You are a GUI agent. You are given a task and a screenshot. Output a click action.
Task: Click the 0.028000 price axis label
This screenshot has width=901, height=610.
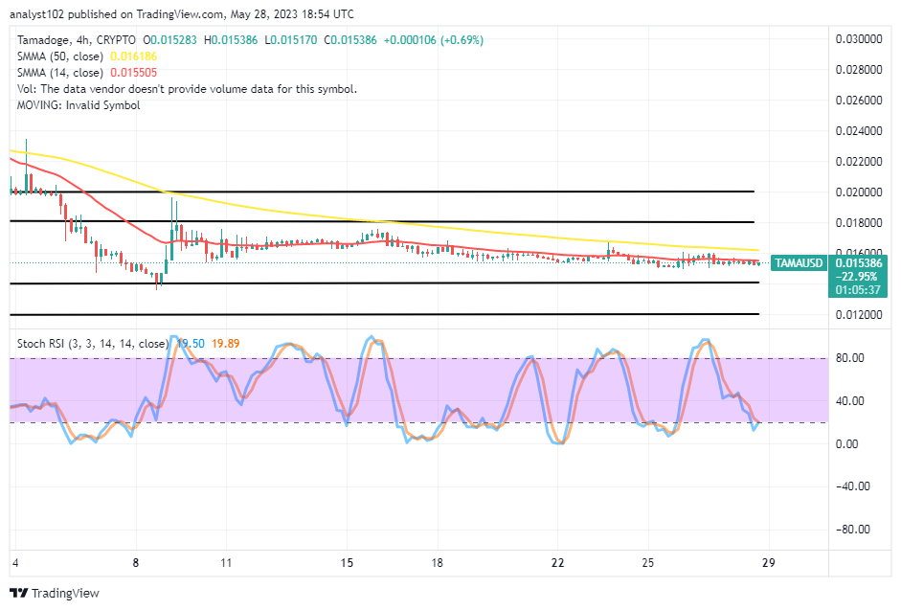pyautogui.click(x=859, y=70)
